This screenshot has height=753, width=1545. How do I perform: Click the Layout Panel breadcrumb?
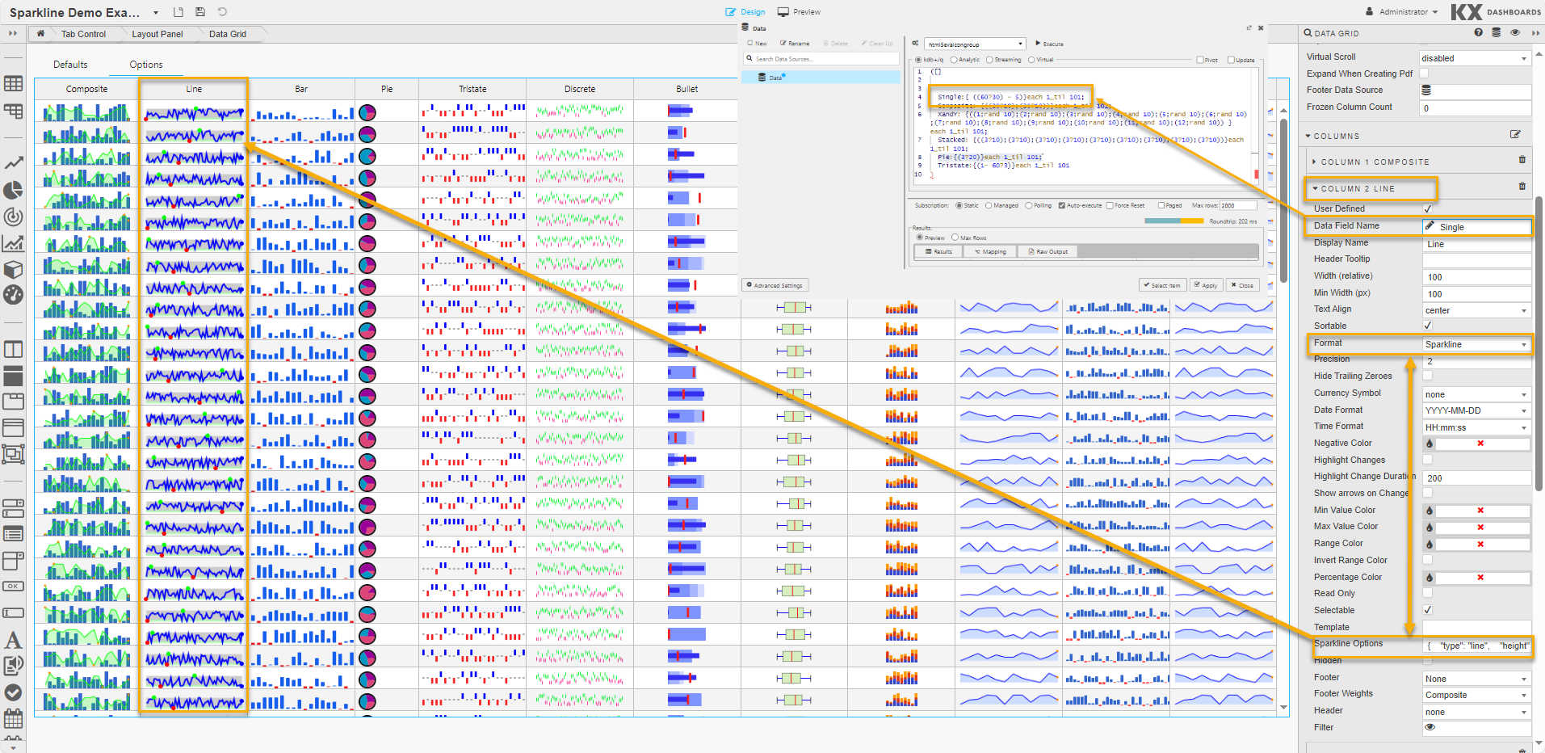point(157,34)
